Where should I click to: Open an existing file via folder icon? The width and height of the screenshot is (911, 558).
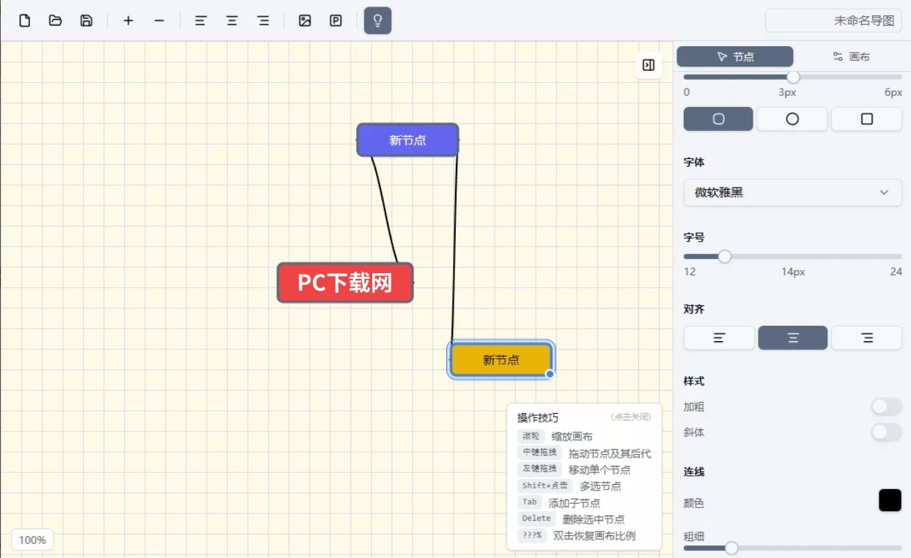point(56,21)
